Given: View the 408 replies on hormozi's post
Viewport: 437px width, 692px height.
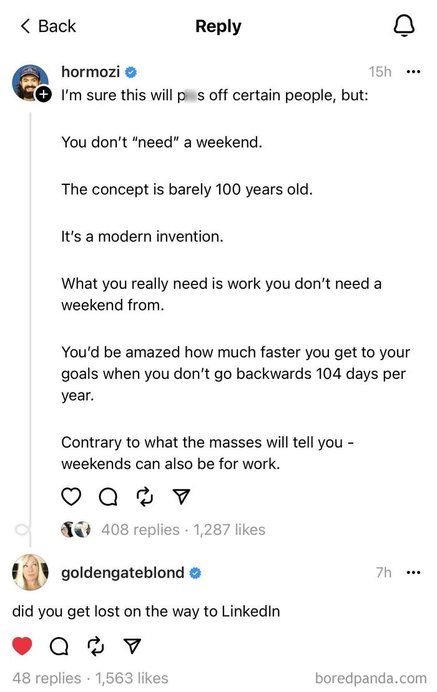Looking at the screenshot, I should (140, 529).
